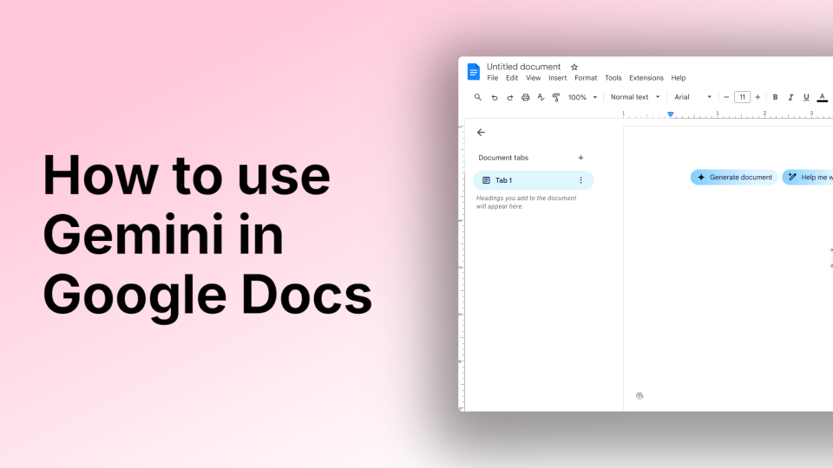Toggle underline formatting
This screenshot has width=833, height=468.
coord(806,97)
